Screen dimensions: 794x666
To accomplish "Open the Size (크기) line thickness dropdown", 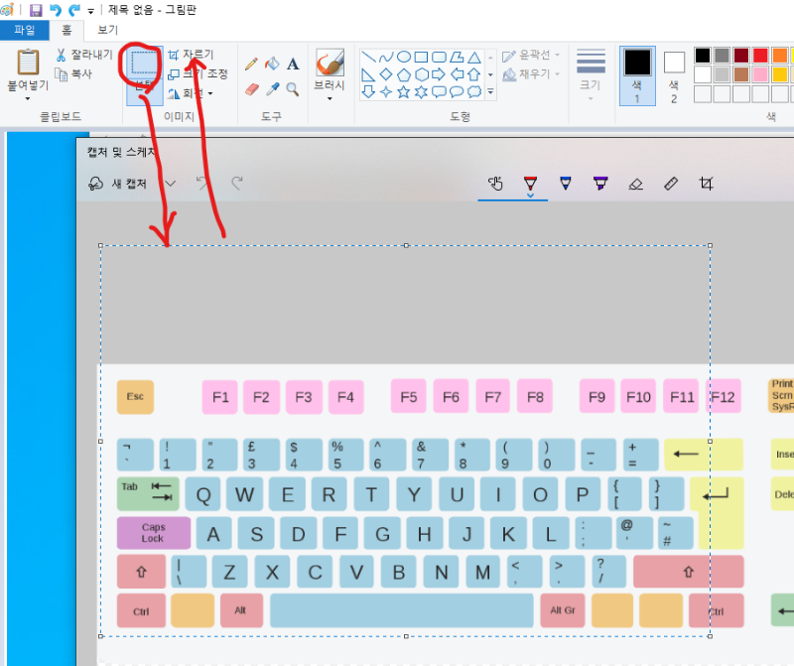I will [x=591, y=73].
